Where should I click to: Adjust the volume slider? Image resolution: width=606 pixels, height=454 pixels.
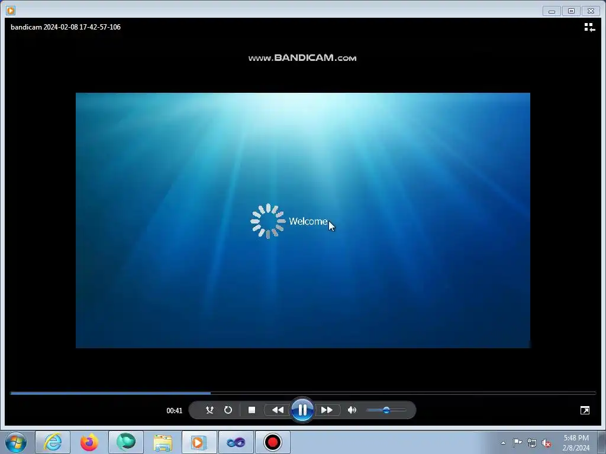(386, 410)
